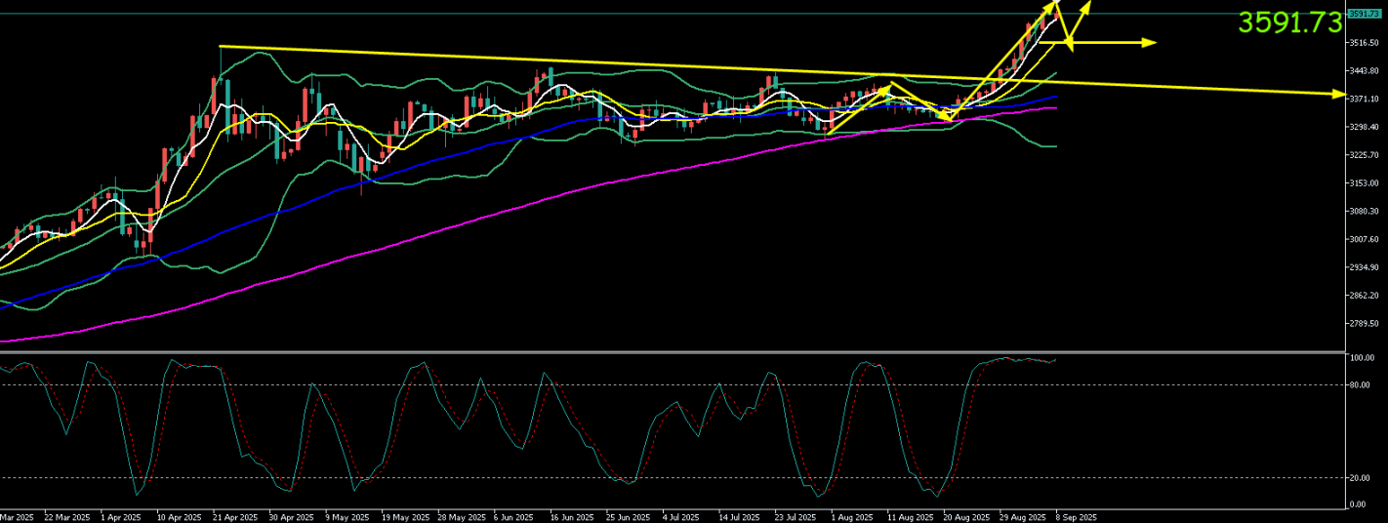
Task: Click the oscillator 80.00 level label
Action: 1359,384
